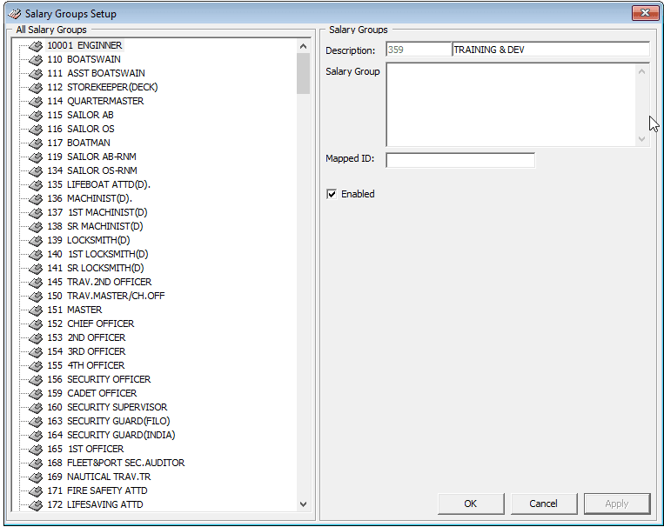Click the Description code field showing 359
Screen dimensions: 664x527
pos(419,50)
